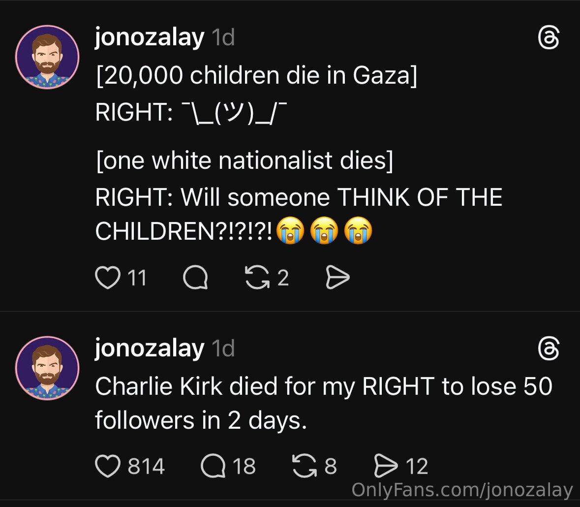Screen dimensions: 580x507
Task: Open the 18 comments on second post
Action: [x=213, y=466]
